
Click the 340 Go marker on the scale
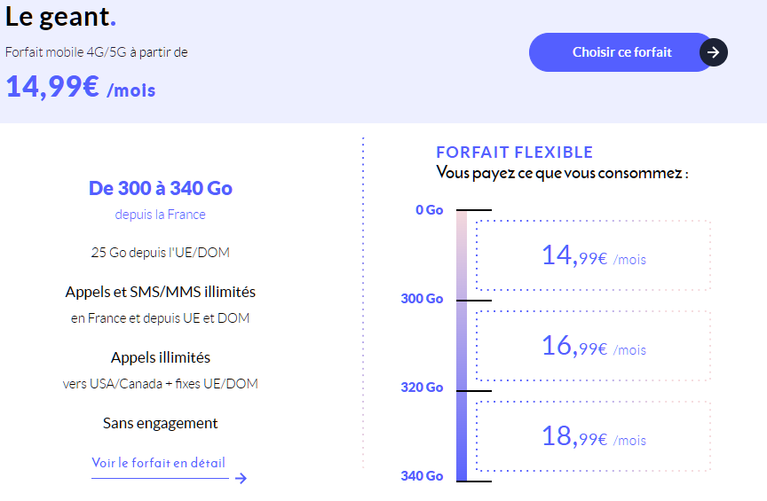(x=422, y=476)
